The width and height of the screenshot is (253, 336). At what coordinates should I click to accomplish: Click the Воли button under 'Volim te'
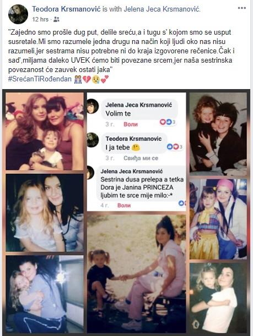[131, 124]
